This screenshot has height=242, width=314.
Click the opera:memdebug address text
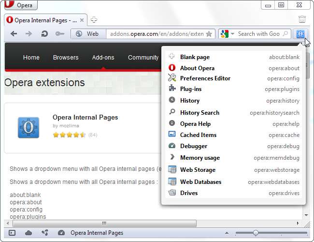coord(276,158)
